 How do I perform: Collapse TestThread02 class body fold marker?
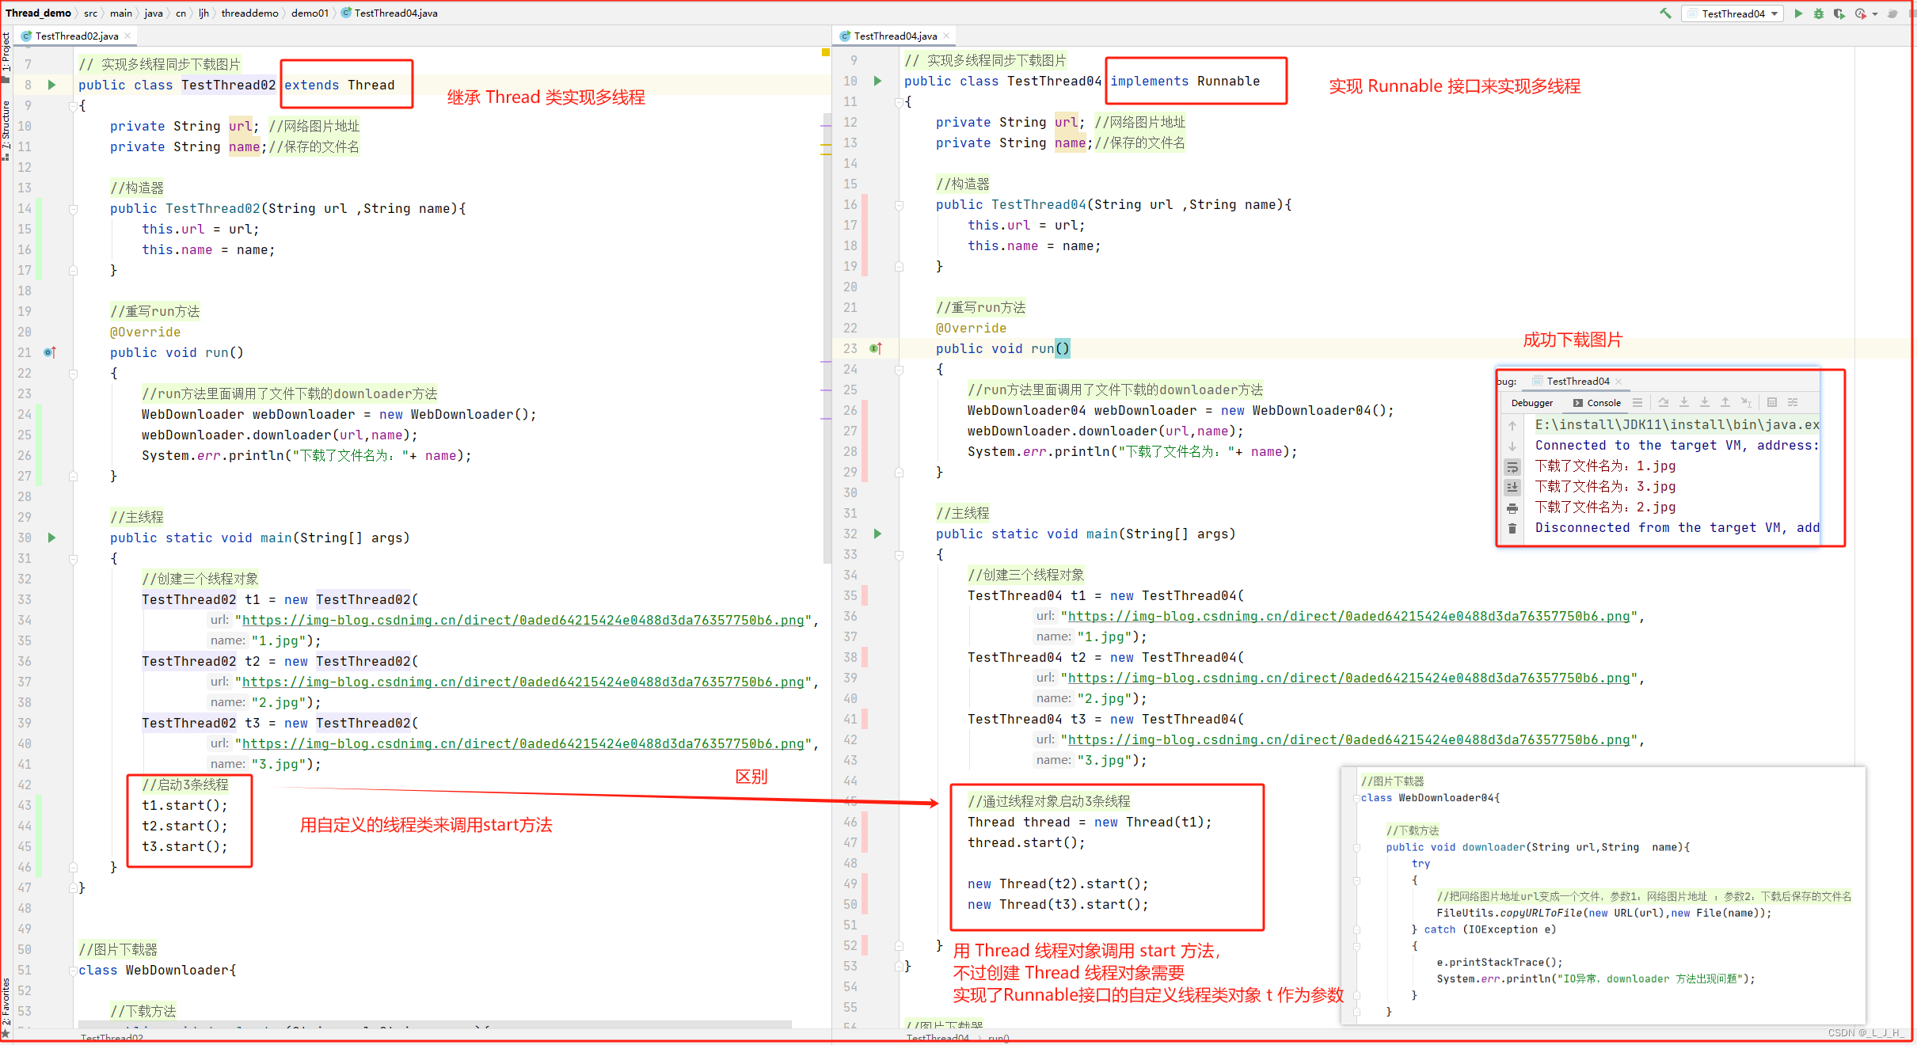[73, 105]
